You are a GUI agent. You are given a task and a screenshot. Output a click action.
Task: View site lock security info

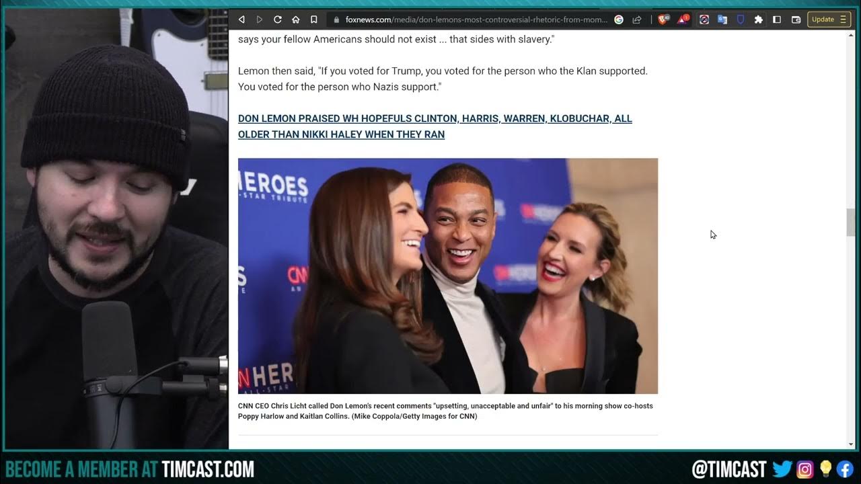336,19
